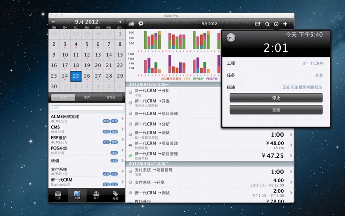Open the ¥48.00 entry chevron

point(291,145)
